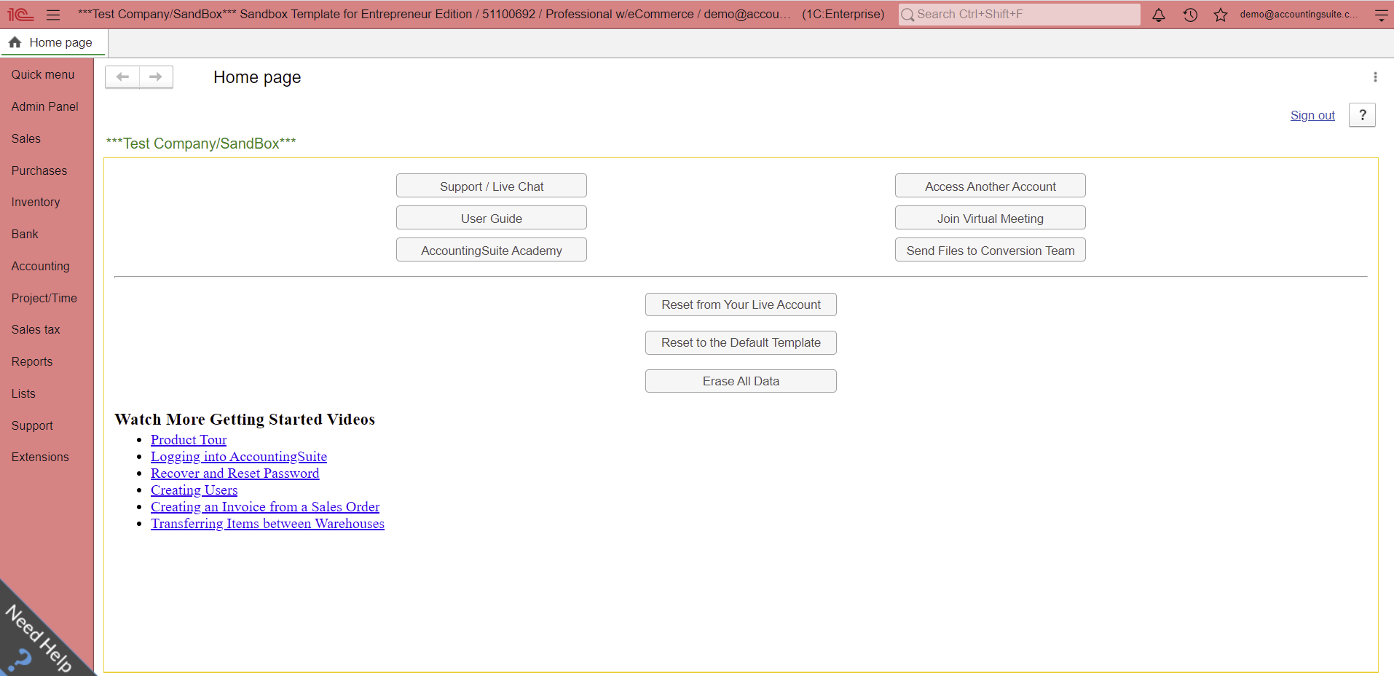This screenshot has height=676, width=1394.
Task: Focus the Search Ctrl+Shift+F field
Action: click(x=1020, y=15)
